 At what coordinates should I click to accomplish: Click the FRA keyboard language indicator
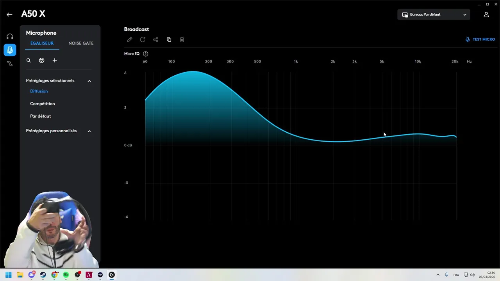pyautogui.click(x=456, y=275)
